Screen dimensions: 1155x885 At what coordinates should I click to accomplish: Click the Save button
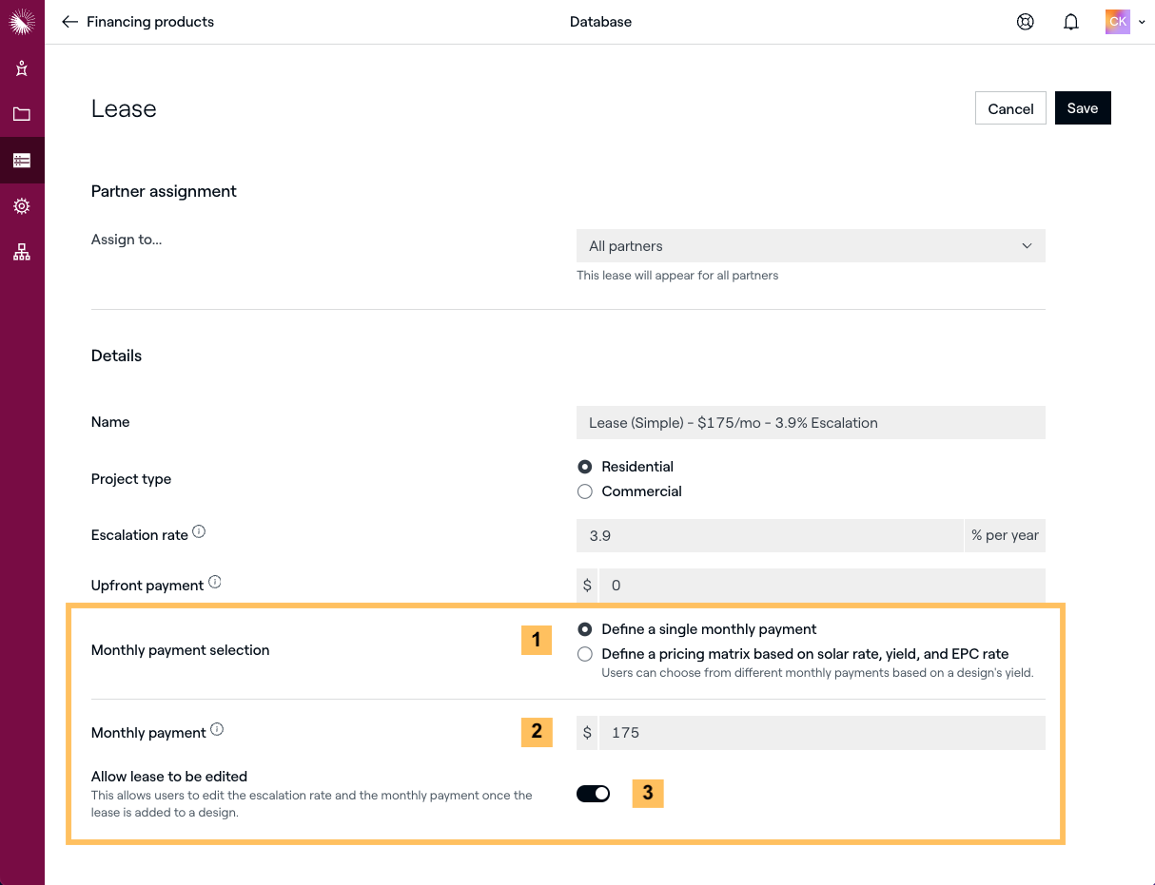coord(1082,108)
